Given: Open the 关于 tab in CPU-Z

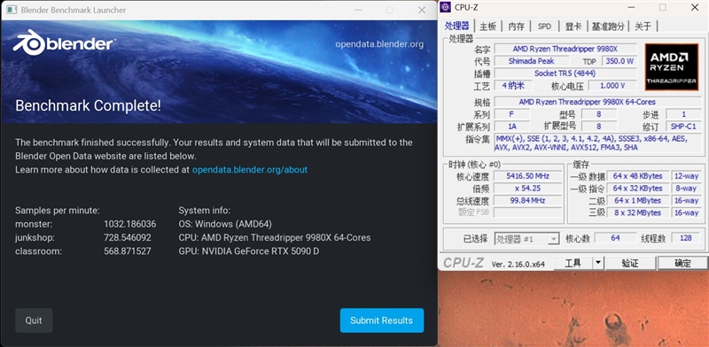Looking at the screenshot, I should click(643, 27).
